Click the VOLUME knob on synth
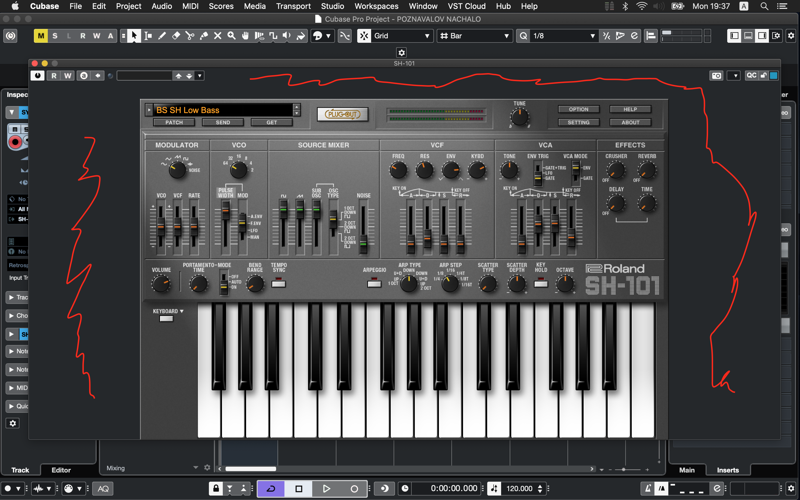800x500 pixels. click(x=161, y=284)
